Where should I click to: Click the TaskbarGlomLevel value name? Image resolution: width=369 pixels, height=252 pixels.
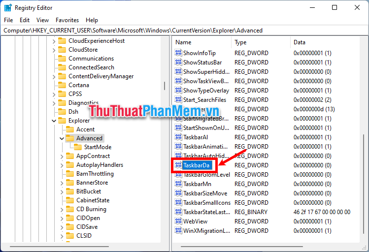click(x=206, y=175)
